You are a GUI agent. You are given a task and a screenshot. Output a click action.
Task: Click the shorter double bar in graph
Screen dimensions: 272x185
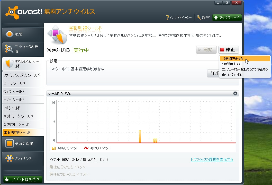click(155, 140)
